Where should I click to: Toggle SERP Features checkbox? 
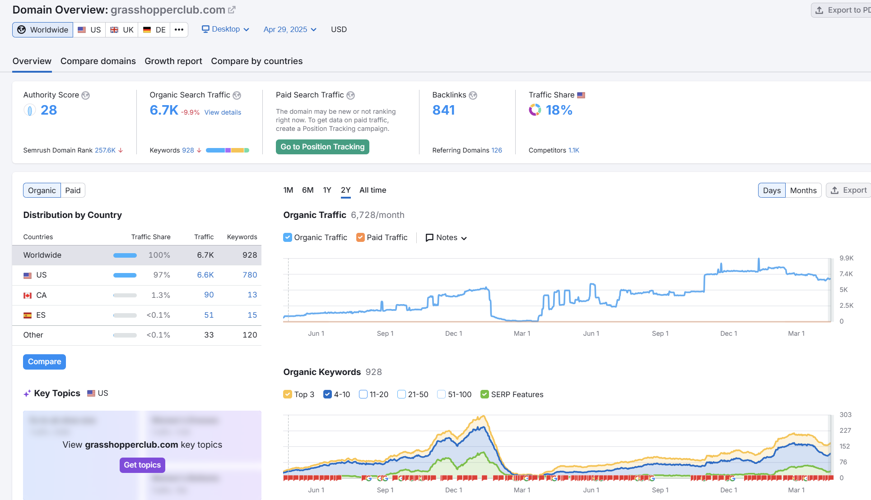(x=484, y=394)
